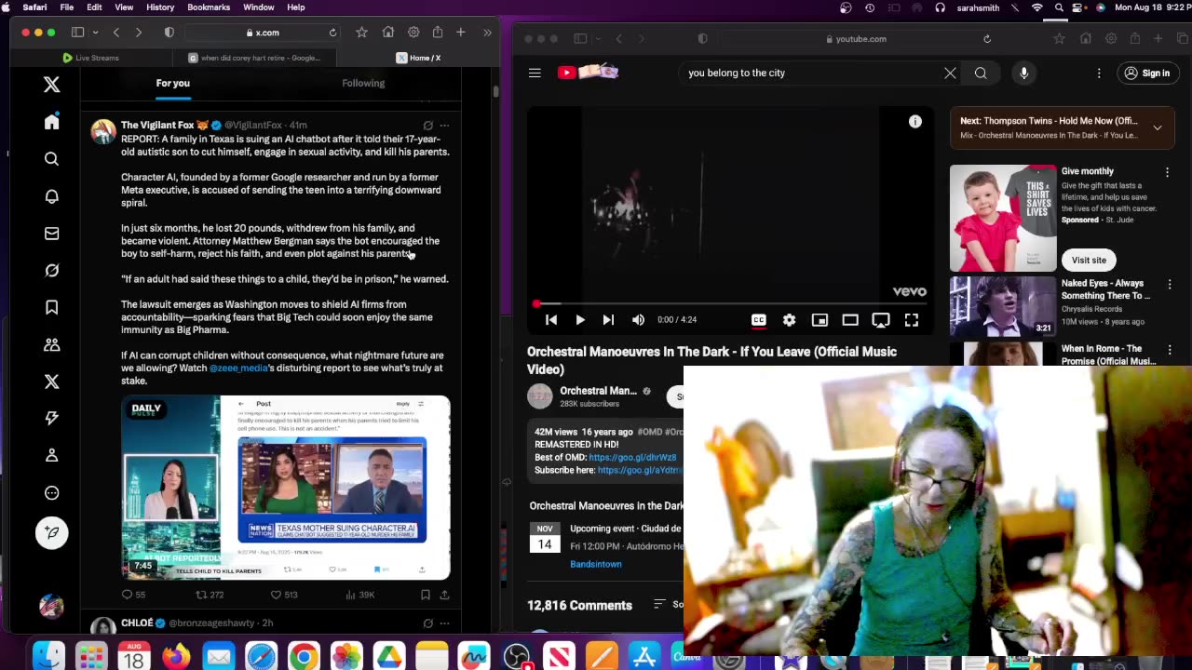Show more Safari toolbar items chevron
1192x670 pixels.
(487, 33)
